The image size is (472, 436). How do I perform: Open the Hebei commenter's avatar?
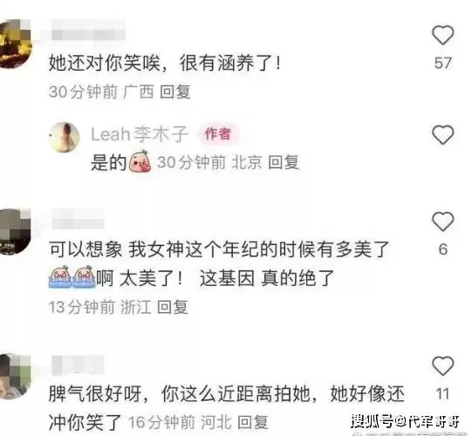coord(15,377)
